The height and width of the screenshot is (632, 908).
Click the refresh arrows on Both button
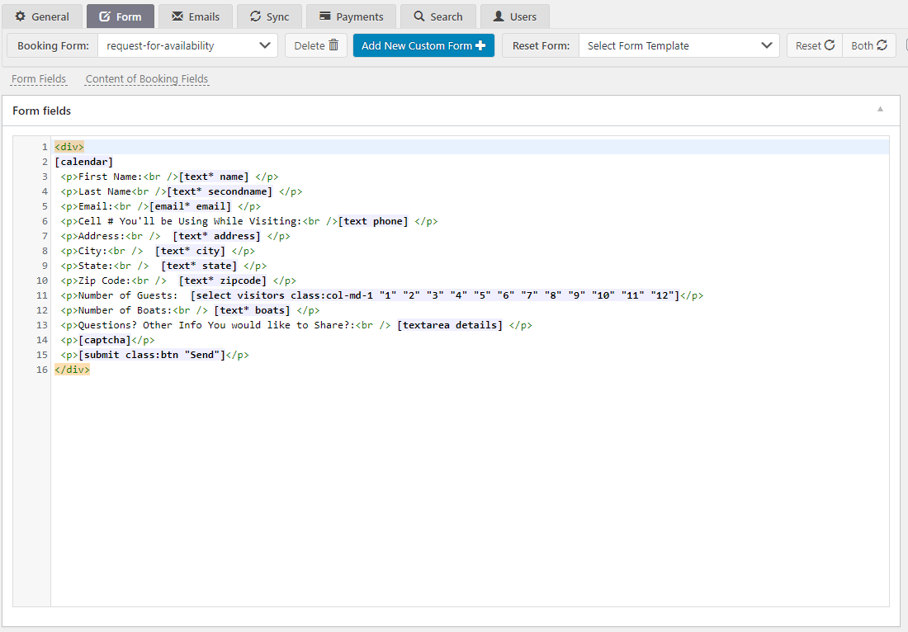[x=882, y=45]
